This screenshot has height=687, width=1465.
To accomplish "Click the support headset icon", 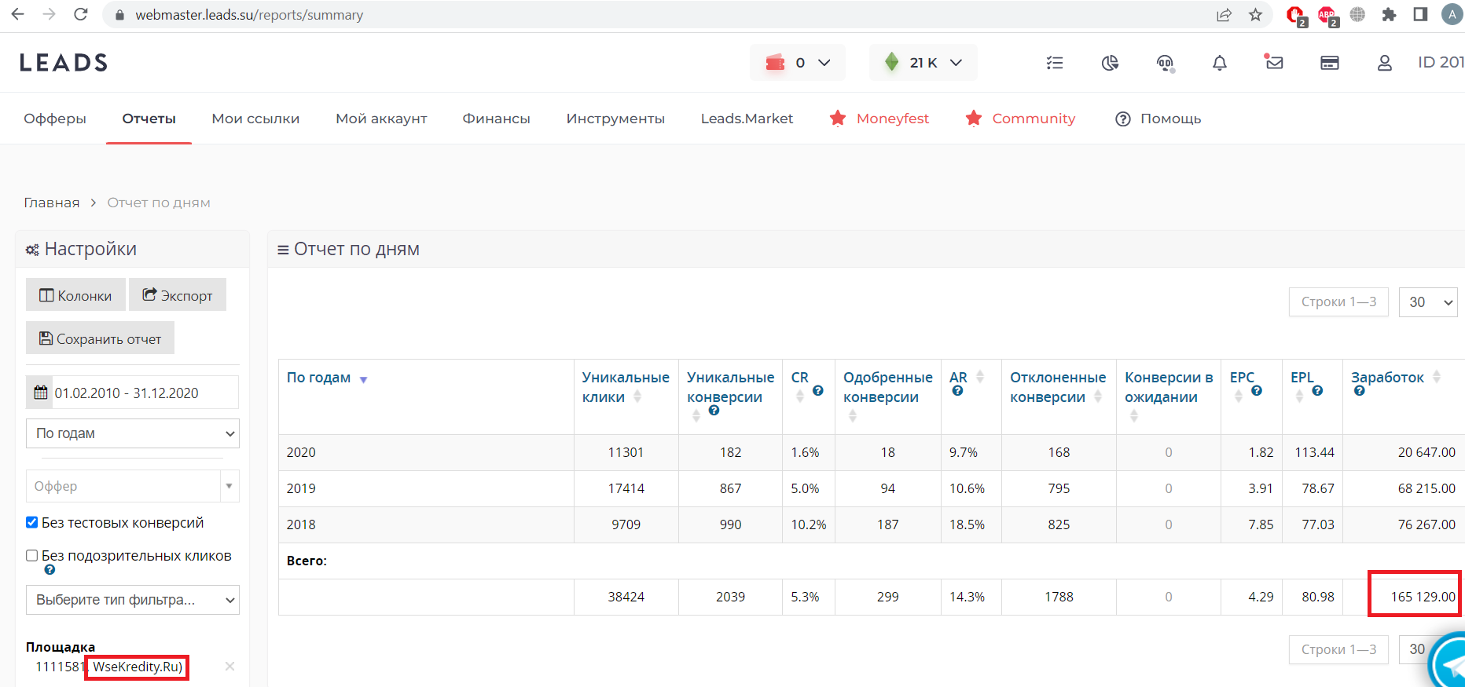I will click(1165, 63).
